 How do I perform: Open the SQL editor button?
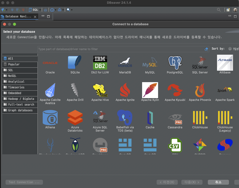tap(33, 10)
